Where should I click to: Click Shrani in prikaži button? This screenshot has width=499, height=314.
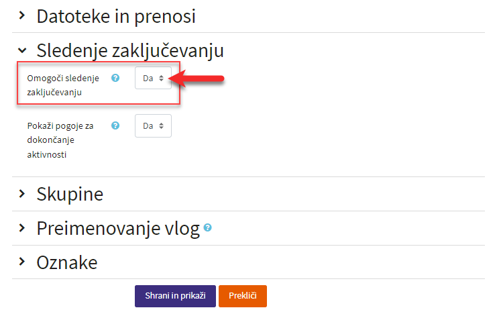click(175, 296)
